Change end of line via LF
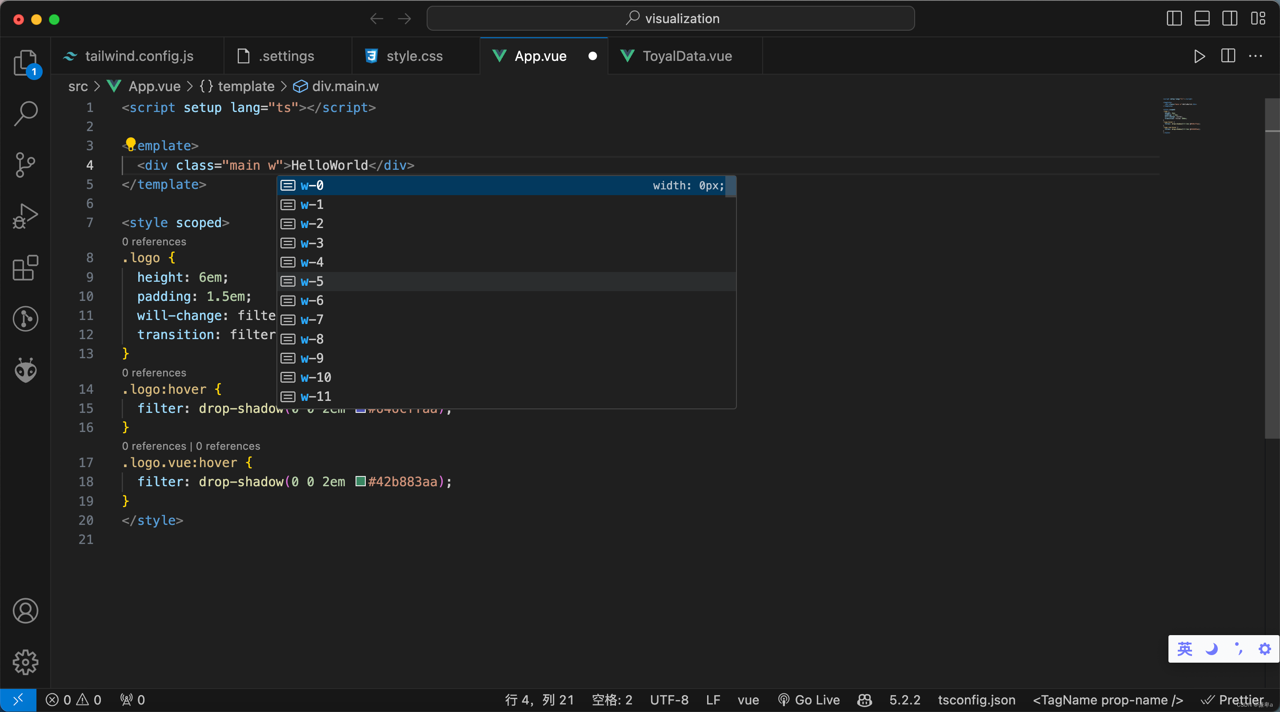This screenshot has width=1280, height=712. (x=713, y=700)
